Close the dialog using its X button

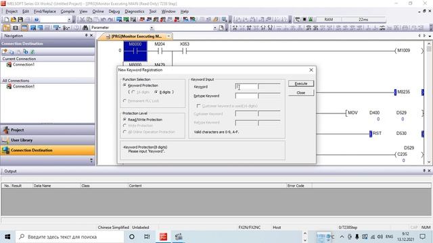tap(311, 70)
